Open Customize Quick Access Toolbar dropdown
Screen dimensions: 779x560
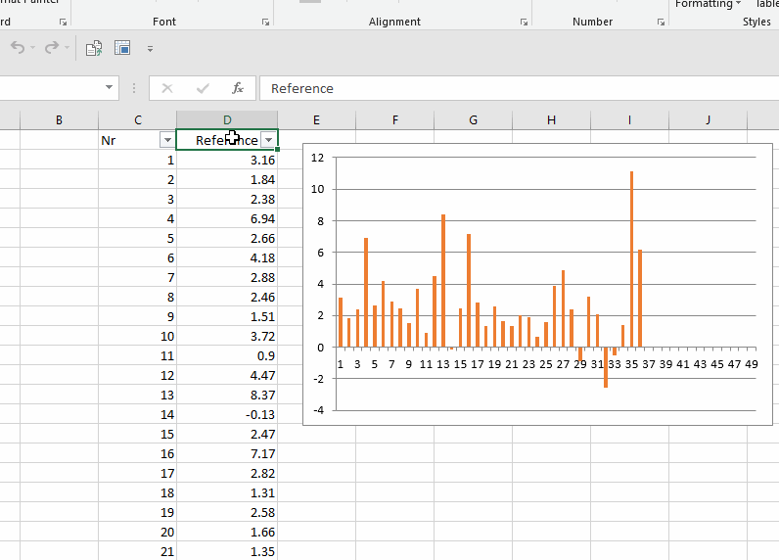point(150,49)
